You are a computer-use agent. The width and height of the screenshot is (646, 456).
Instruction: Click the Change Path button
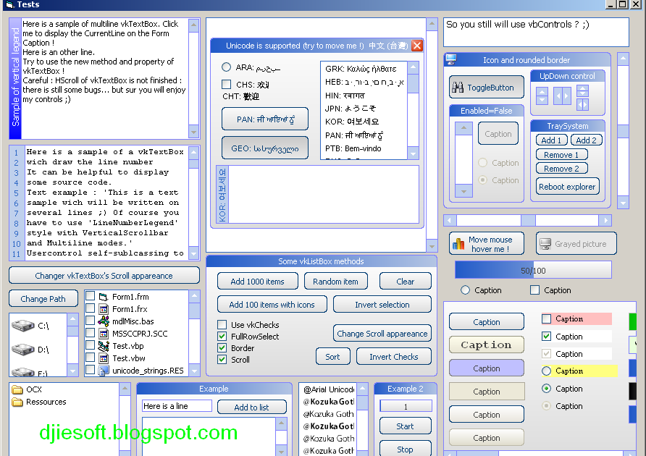43,299
